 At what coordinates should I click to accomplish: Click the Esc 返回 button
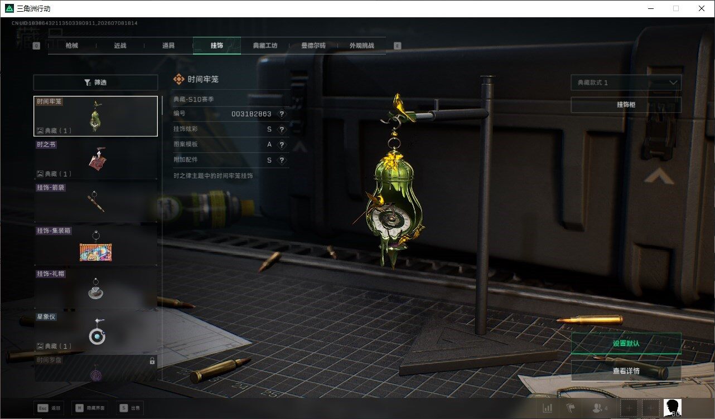[x=49, y=408]
